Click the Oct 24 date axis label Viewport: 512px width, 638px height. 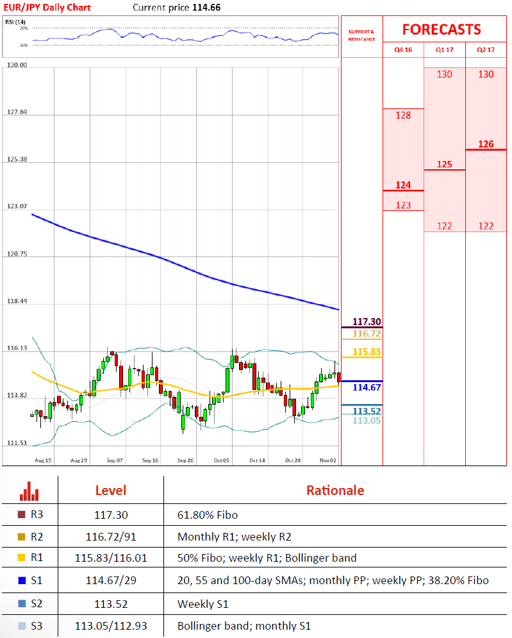(x=293, y=460)
